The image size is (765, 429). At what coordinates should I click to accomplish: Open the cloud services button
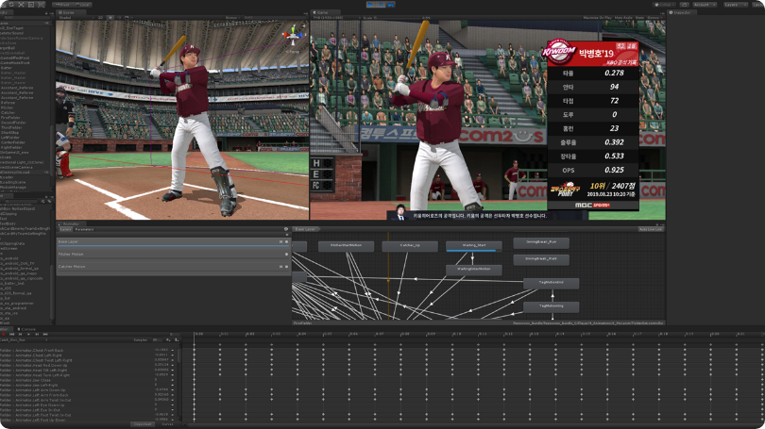pyautogui.click(x=684, y=5)
